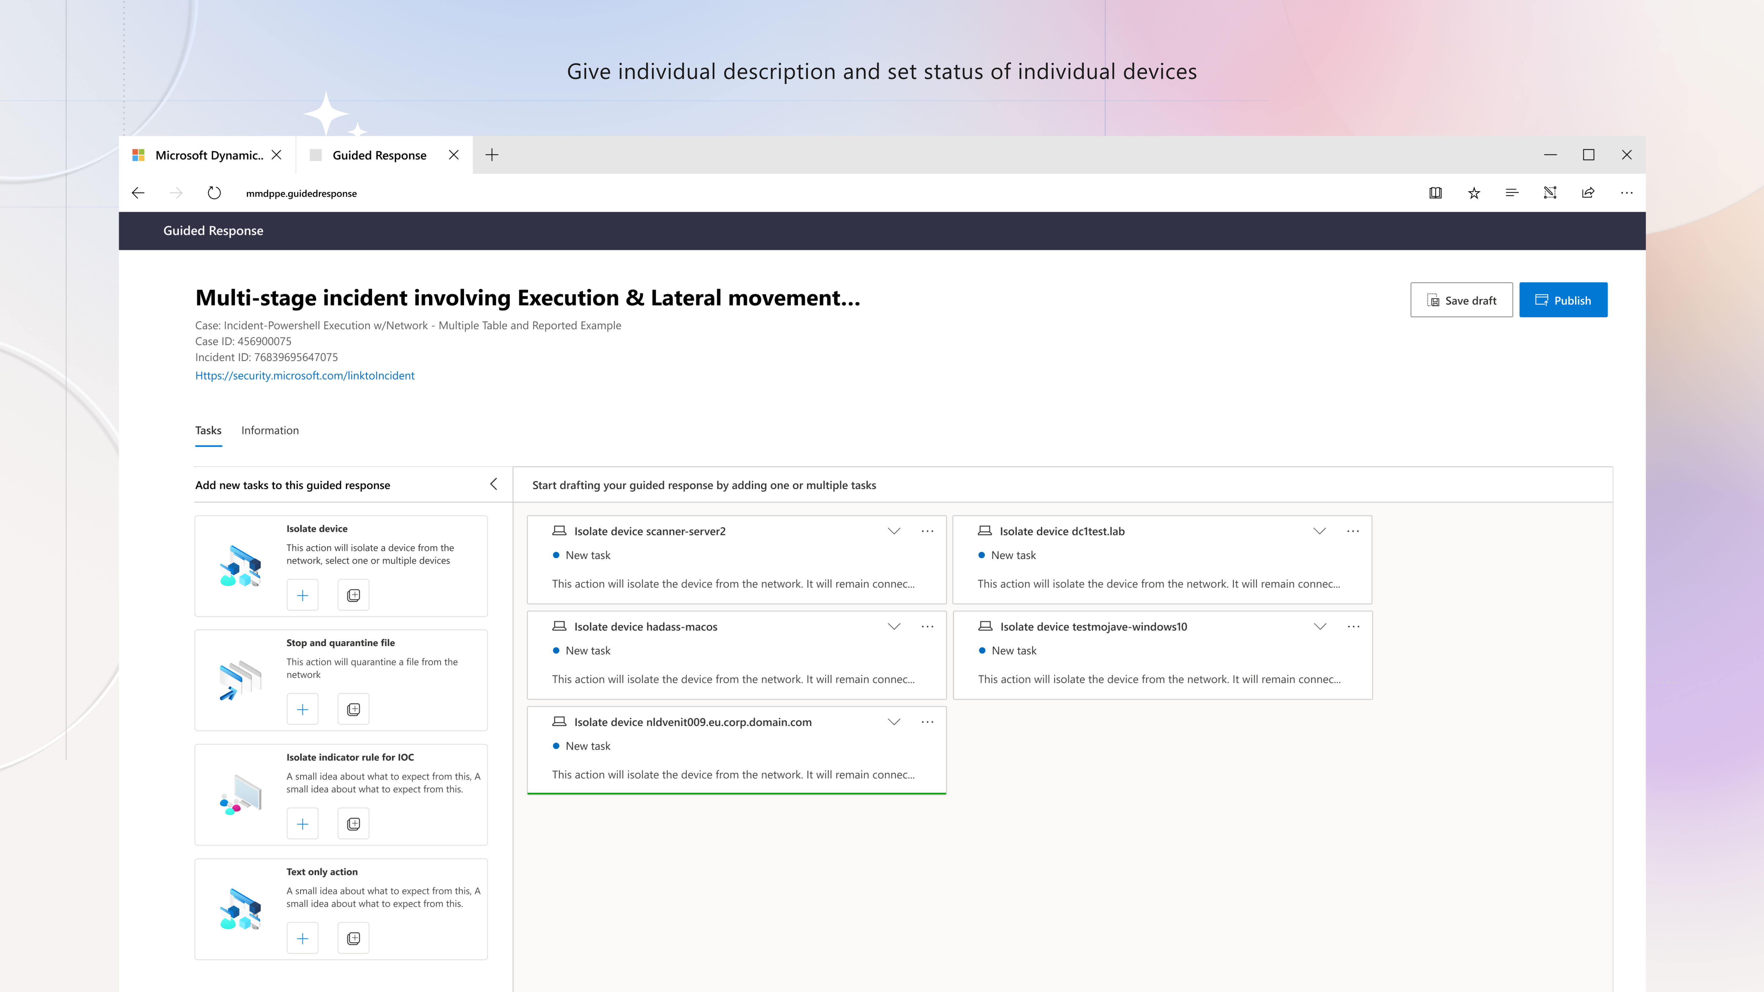
Task: Close the Microsoft Dynamics browser tab
Action: (x=277, y=155)
